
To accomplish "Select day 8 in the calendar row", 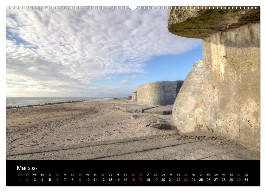I will [72, 180].
